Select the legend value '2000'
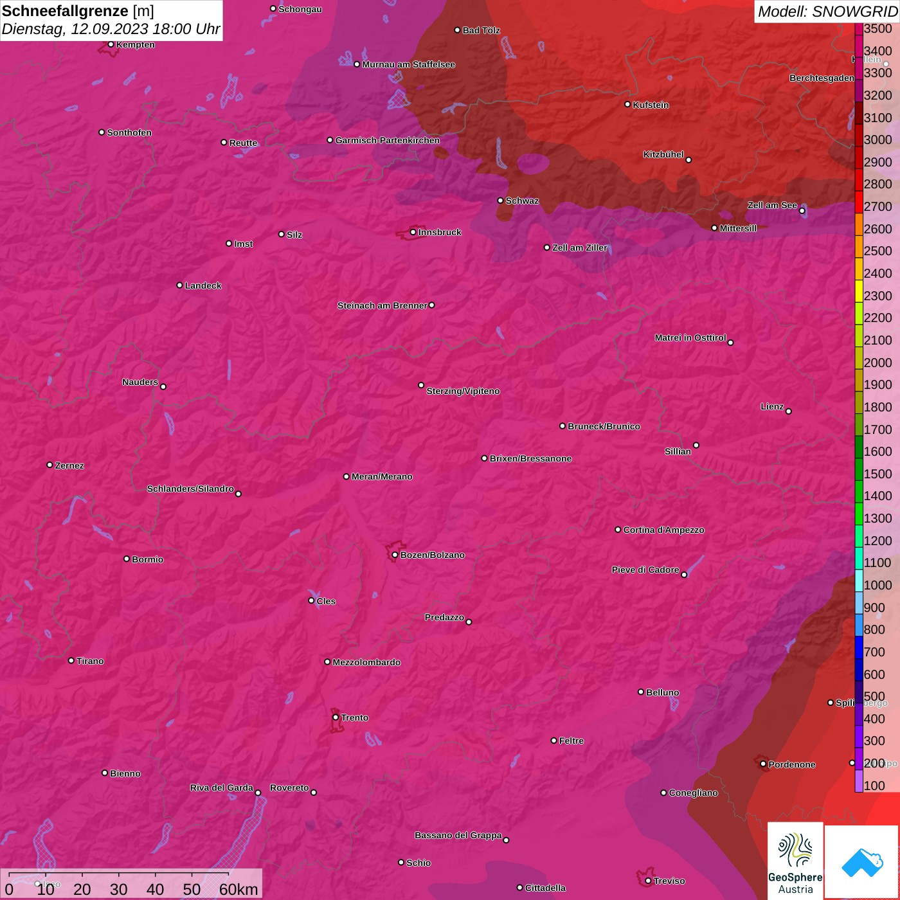Screen dimensions: 900x900 point(878,363)
